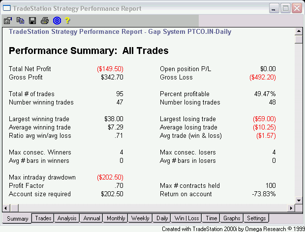Stay on the Summary tab
This screenshot has width=305, height=232.
click(17, 219)
